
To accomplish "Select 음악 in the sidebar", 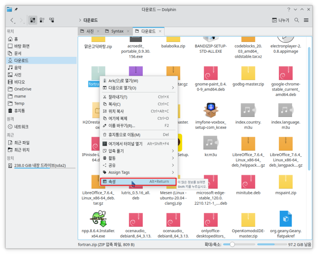I will tap(42, 68).
